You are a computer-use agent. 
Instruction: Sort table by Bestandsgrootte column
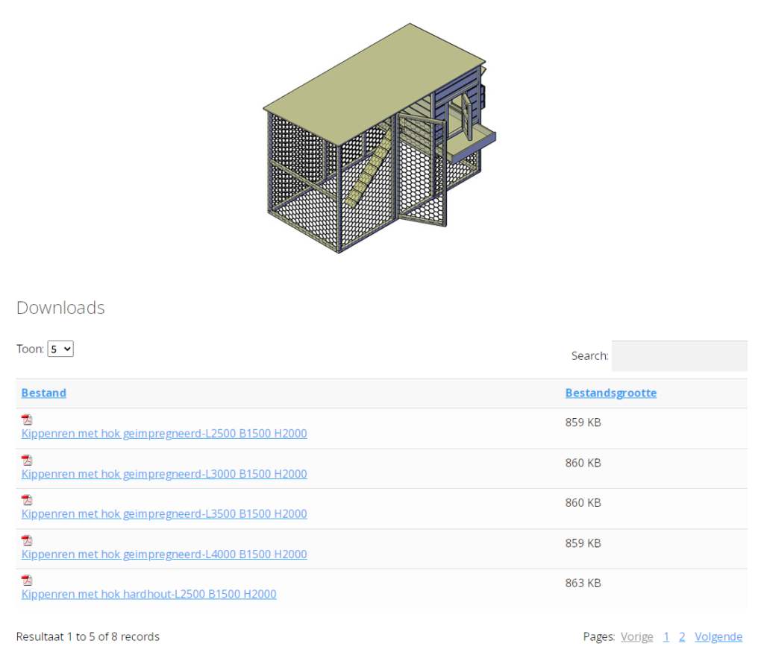[x=610, y=393]
